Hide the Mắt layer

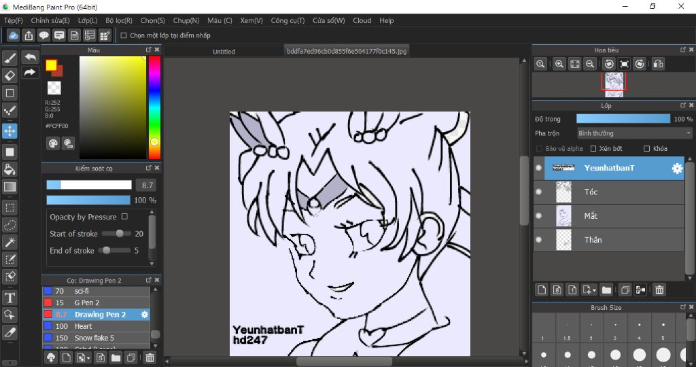click(538, 215)
